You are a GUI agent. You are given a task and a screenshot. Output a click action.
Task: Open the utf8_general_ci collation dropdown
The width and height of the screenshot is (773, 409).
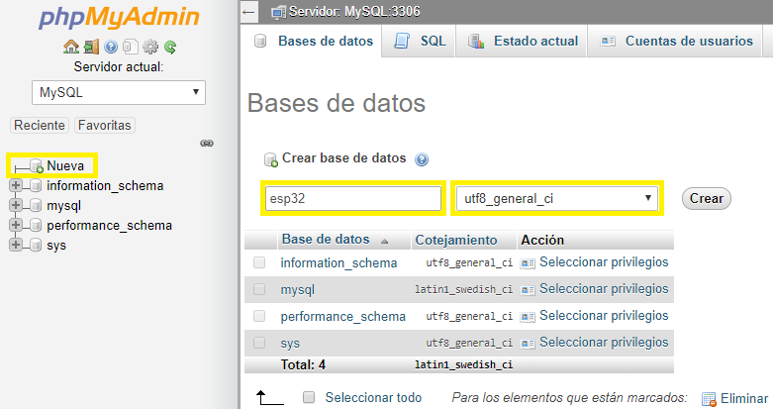pyautogui.click(x=557, y=198)
